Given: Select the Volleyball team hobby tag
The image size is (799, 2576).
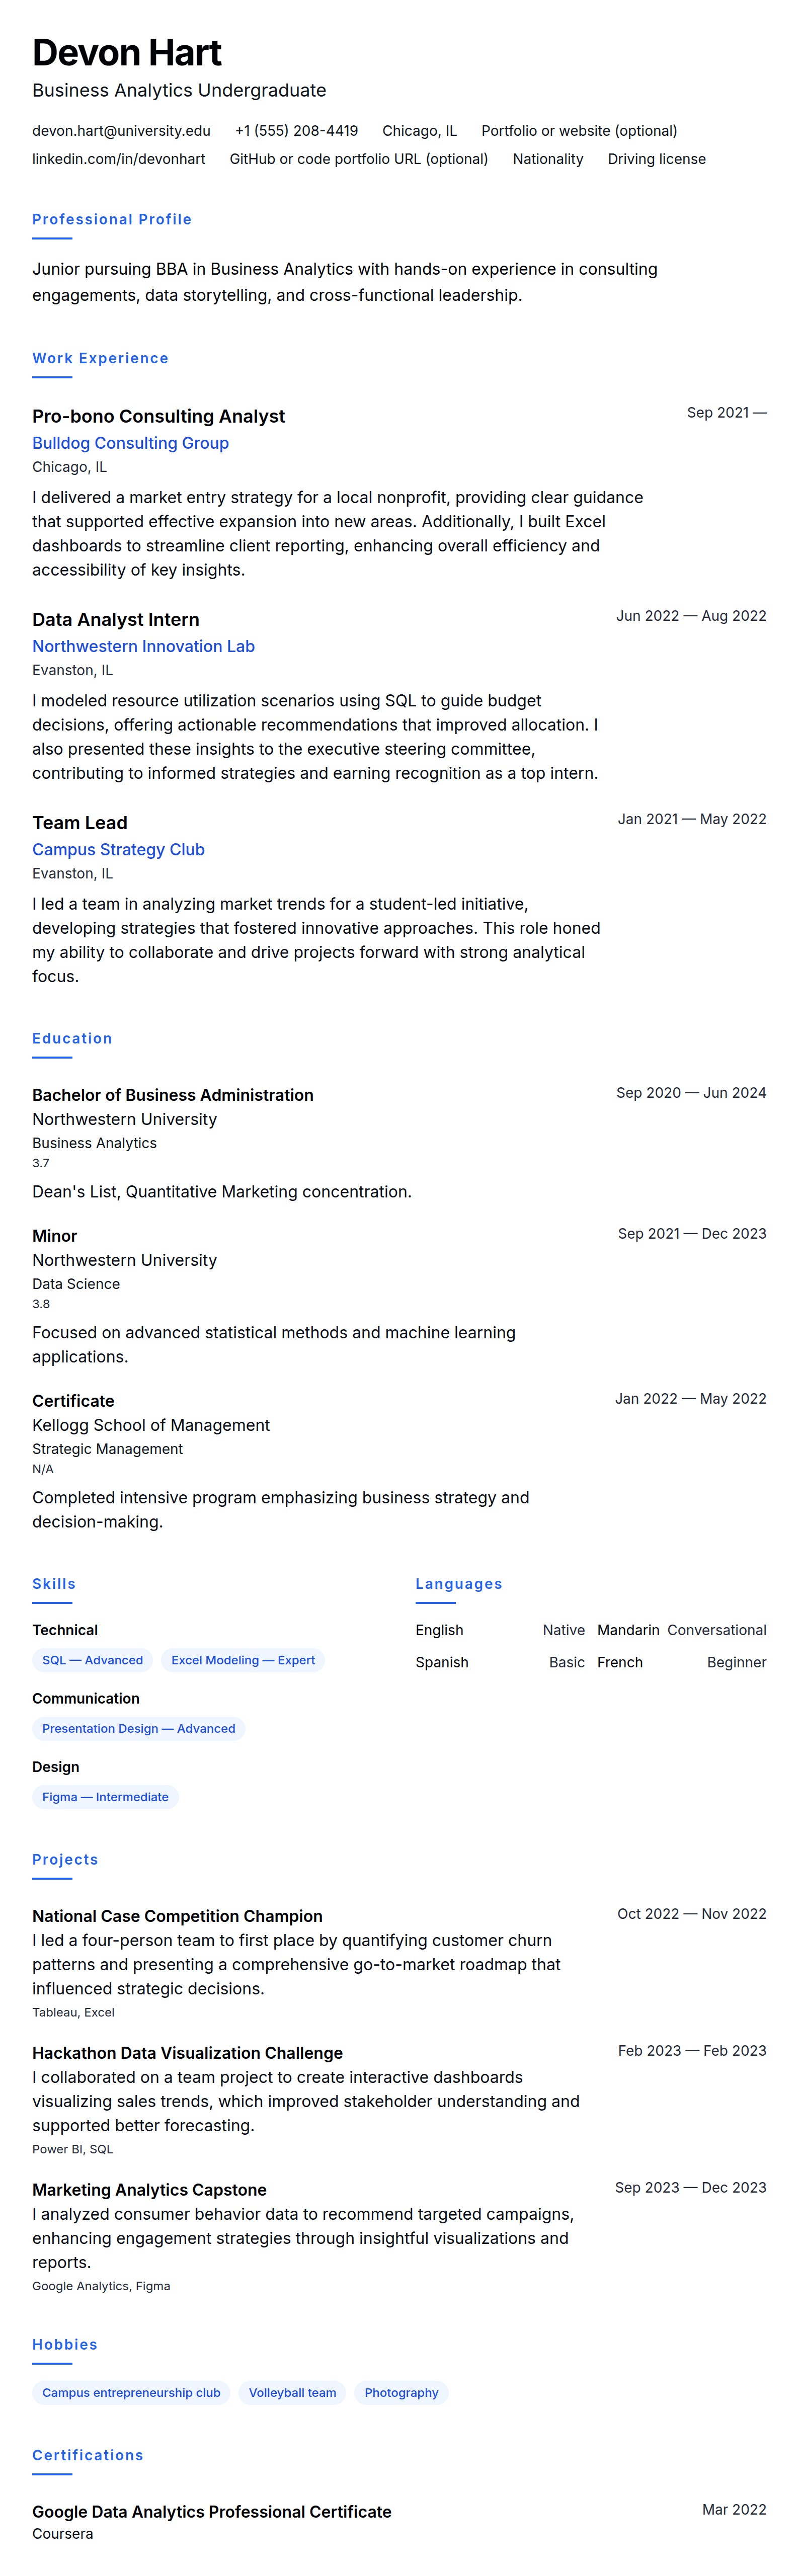Looking at the screenshot, I should pos(292,2393).
